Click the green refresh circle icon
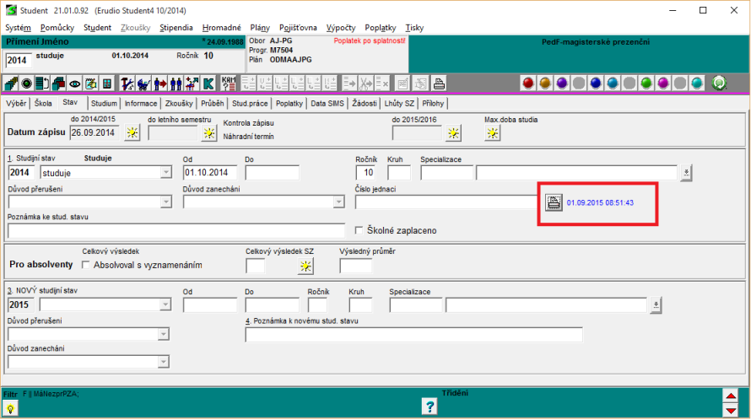Image resolution: width=751 pixels, height=420 pixels. click(719, 83)
